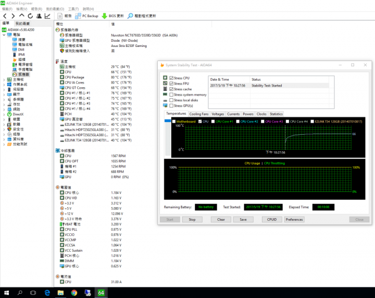Uncheck Stress FPU checkbox
The image size is (375, 298).
[171, 84]
